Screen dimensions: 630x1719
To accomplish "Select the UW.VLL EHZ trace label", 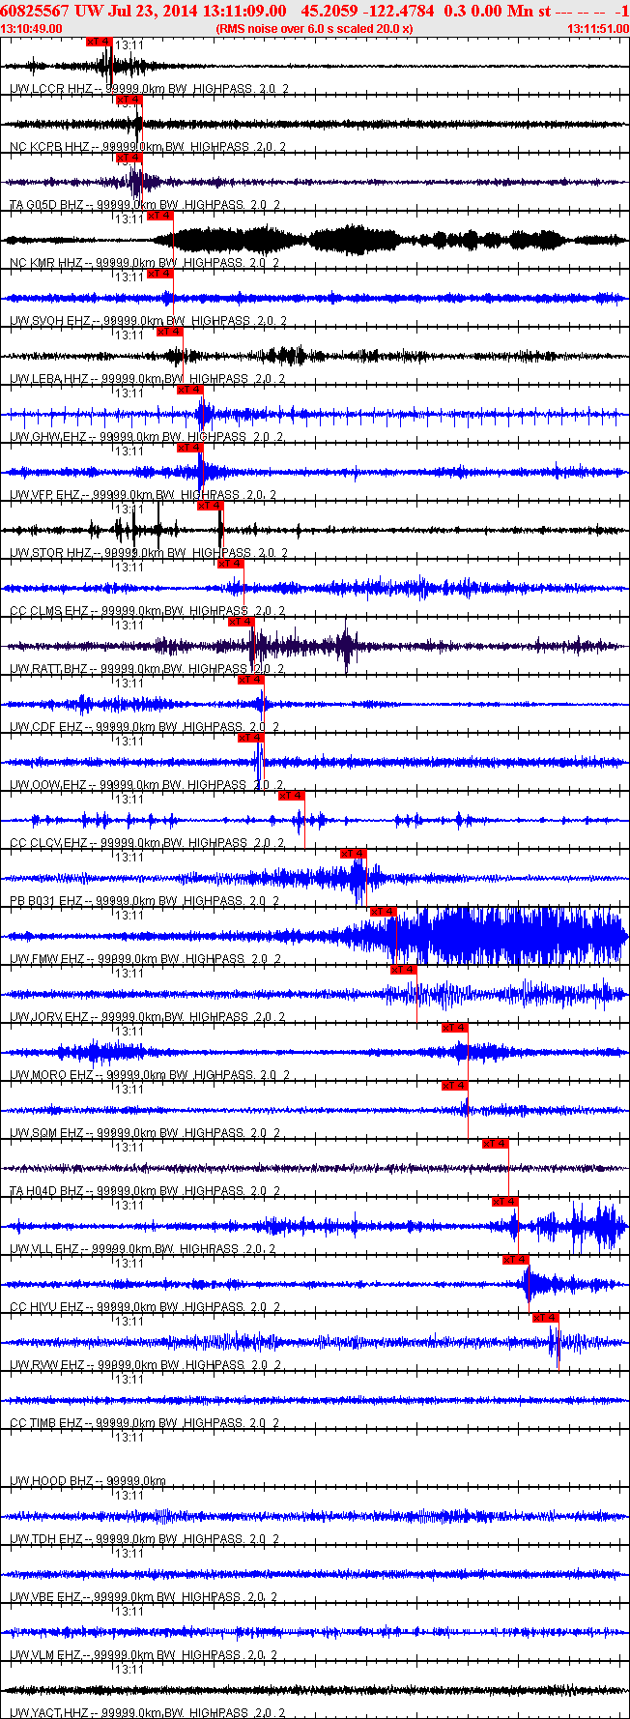I will pyautogui.click(x=143, y=1249).
